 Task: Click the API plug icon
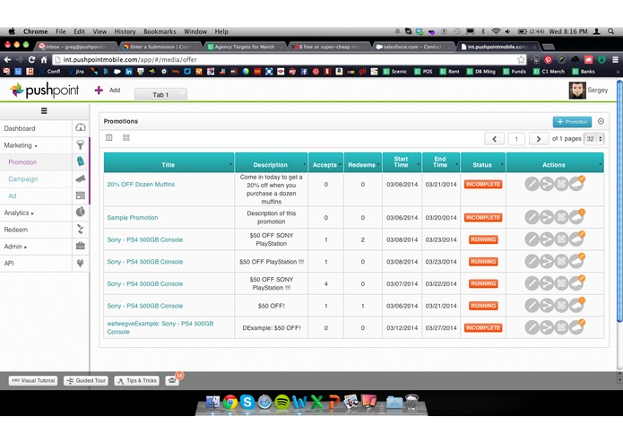[81, 263]
